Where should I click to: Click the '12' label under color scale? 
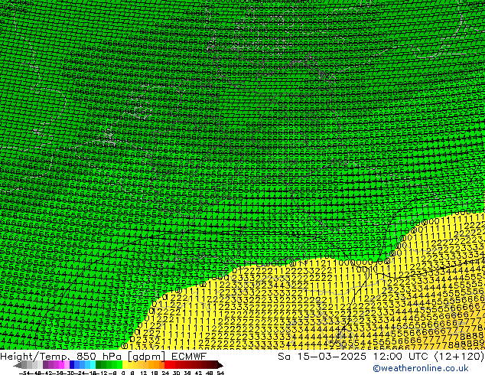point(144,373)
